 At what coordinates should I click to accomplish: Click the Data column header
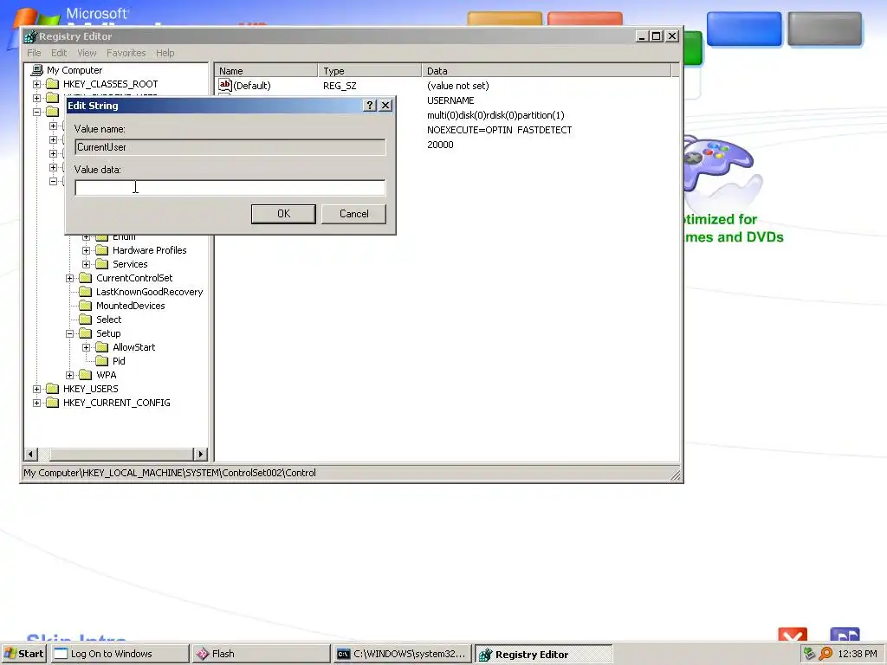click(546, 71)
